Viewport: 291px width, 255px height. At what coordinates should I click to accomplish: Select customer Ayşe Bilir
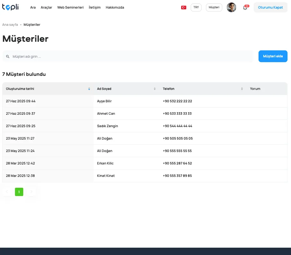click(104, 101)
